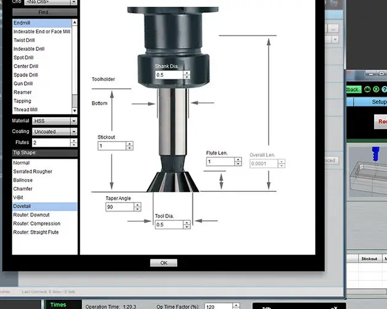Select Indexable End or Face Mill

42,31
